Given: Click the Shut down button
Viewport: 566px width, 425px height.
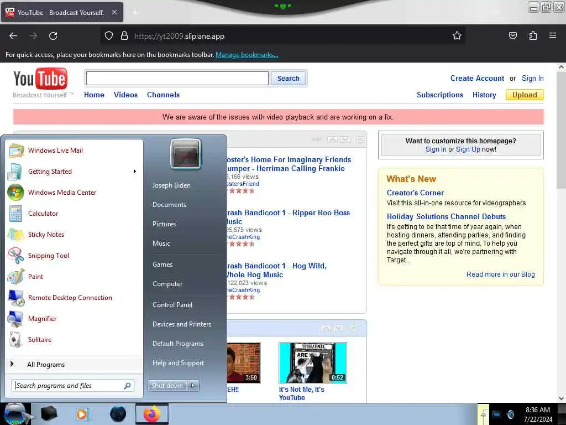Looking at the screenshot, I should click(x=167, y=386).
